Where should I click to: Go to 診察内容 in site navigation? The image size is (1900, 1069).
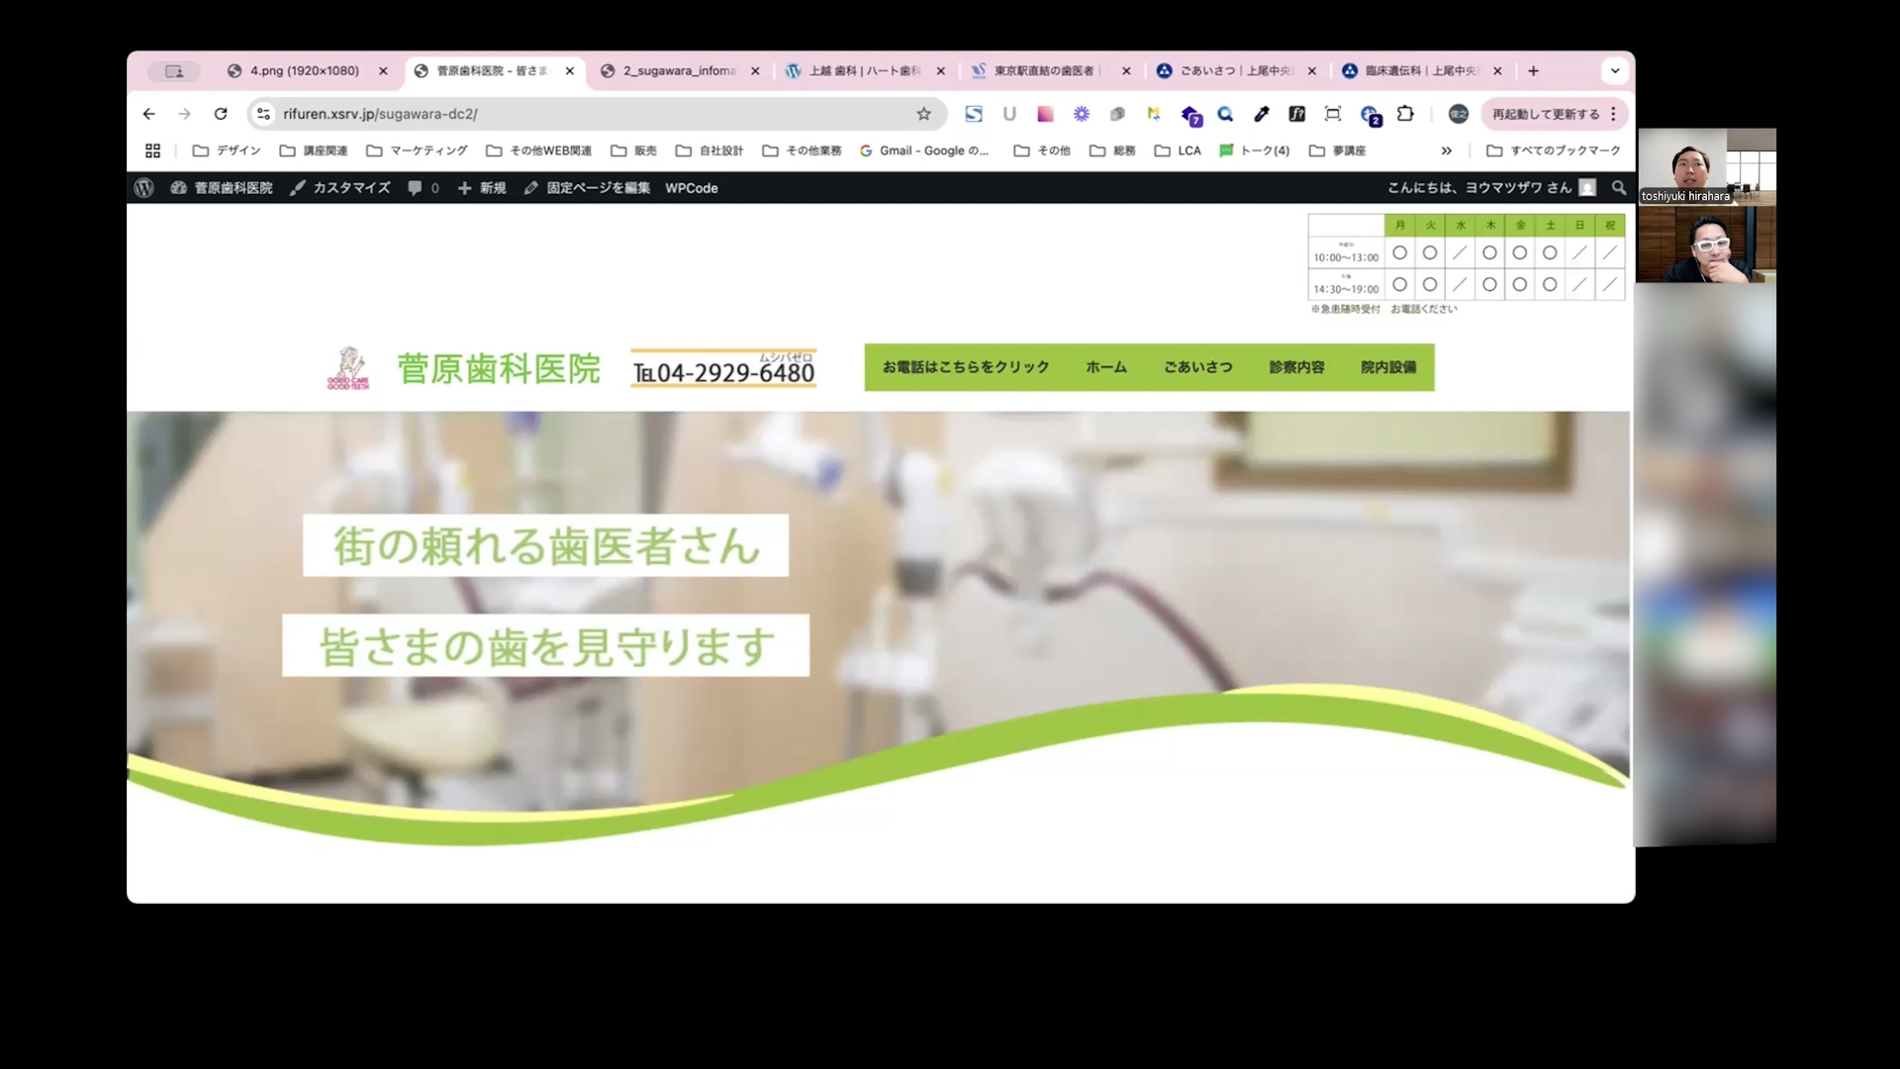pyautogui.click(x=1296, y=367)
